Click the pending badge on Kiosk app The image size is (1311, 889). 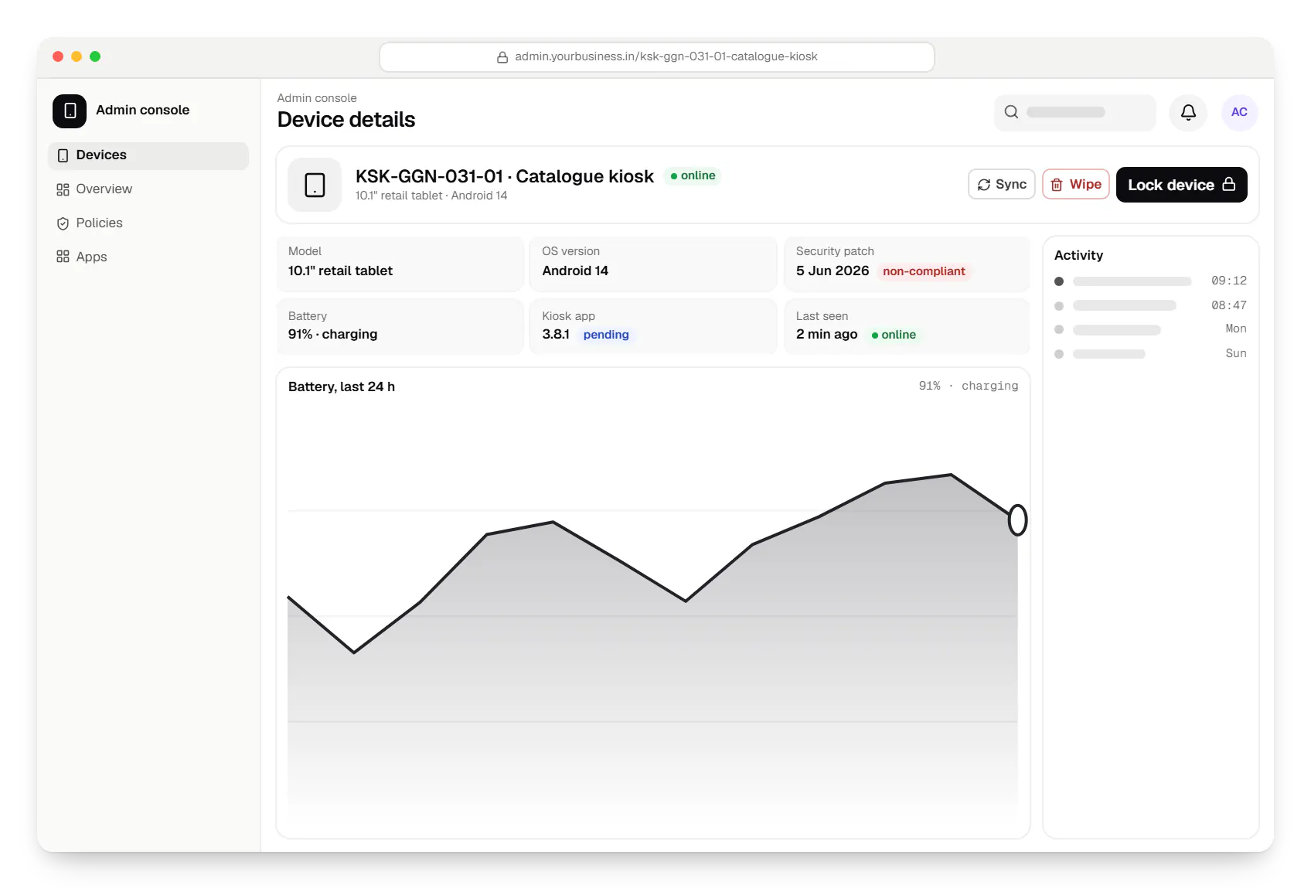point(606,335)
